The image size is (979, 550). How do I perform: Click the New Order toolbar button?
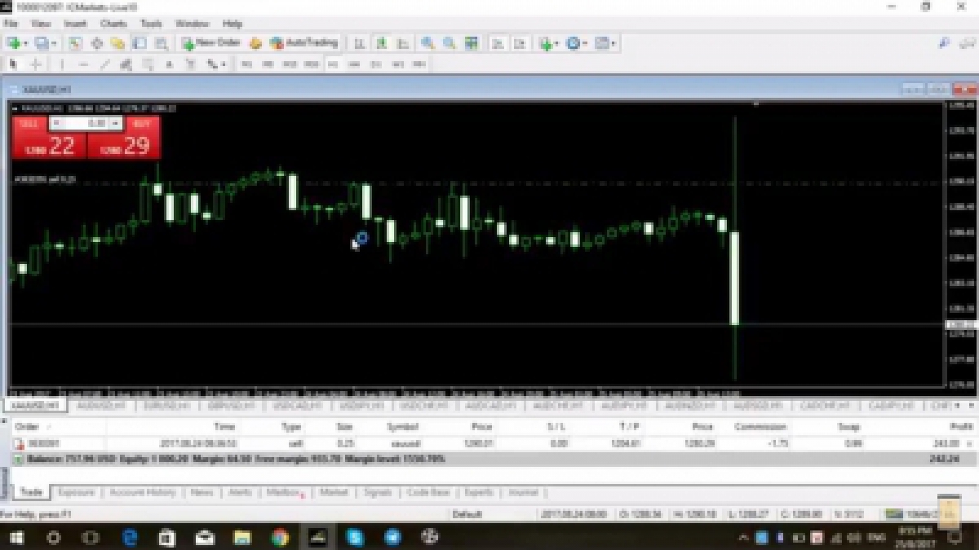(210, 43)
